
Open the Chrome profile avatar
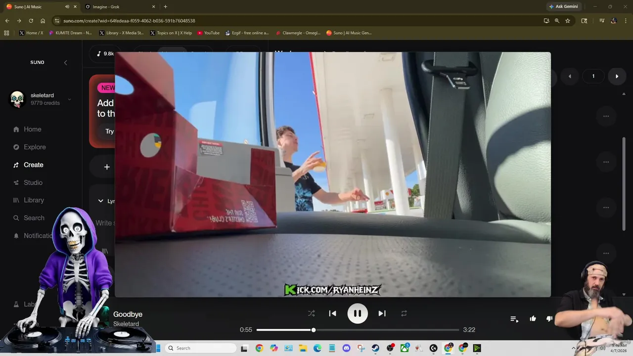pos(614,21)
